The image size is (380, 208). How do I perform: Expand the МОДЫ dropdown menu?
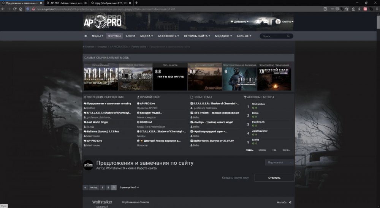(x=97, y=36)
